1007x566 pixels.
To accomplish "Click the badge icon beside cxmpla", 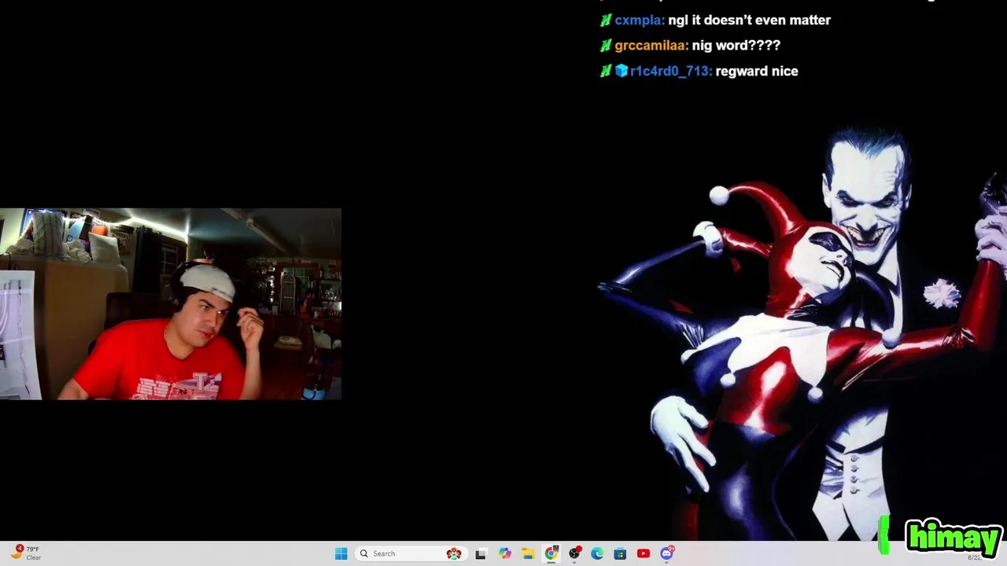I will (606, 20).
